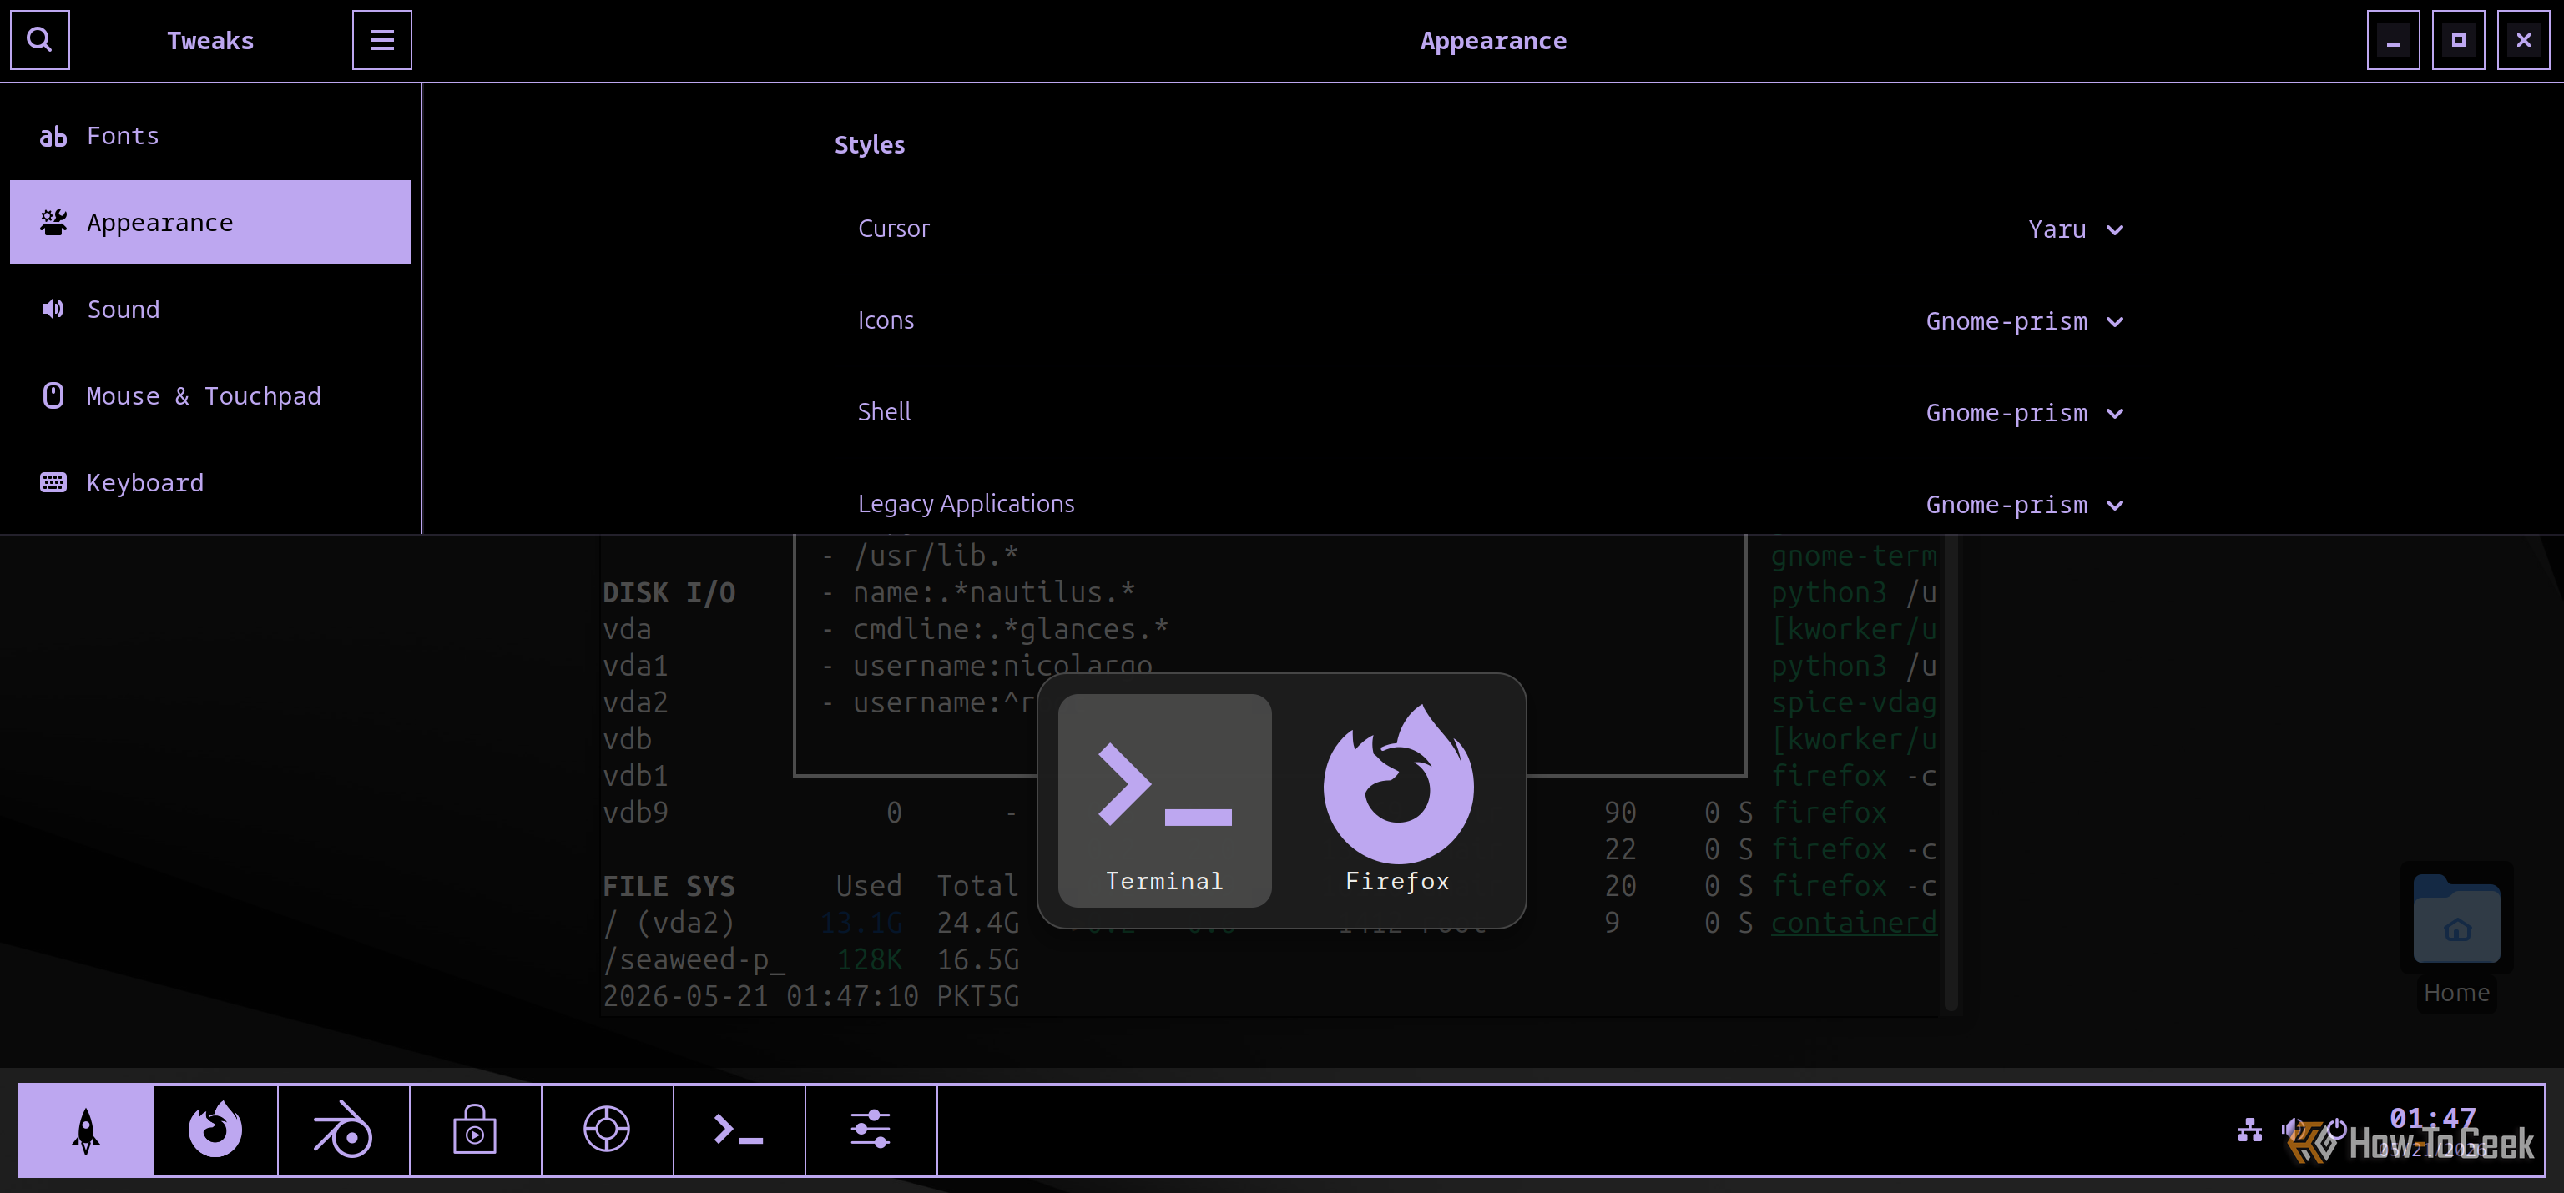The height and width of the screenshot is (1193, 2564).
Task: Expand the Shell theme dropdown
Action: [2025, 413]
